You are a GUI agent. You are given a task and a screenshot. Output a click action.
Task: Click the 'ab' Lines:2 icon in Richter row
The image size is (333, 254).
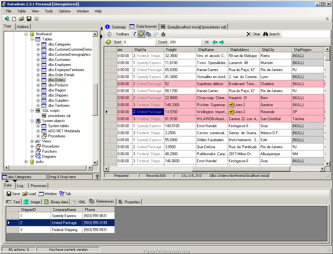(x=231, y=105)
